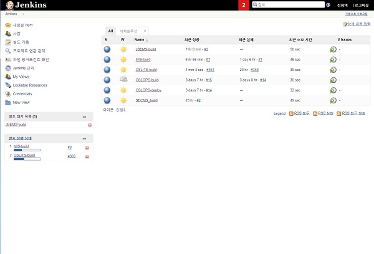Schedule a build for SECMS_build
The width and height of the screenshot is (374, 254).
point(333,100)
